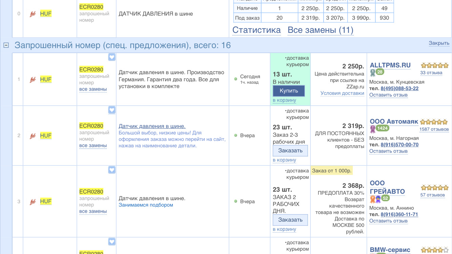Toggle favorite heart icon for ООО Автомаяк offer
The width and height of the screenshot is (452, 254).
click(x=112, y=110)
